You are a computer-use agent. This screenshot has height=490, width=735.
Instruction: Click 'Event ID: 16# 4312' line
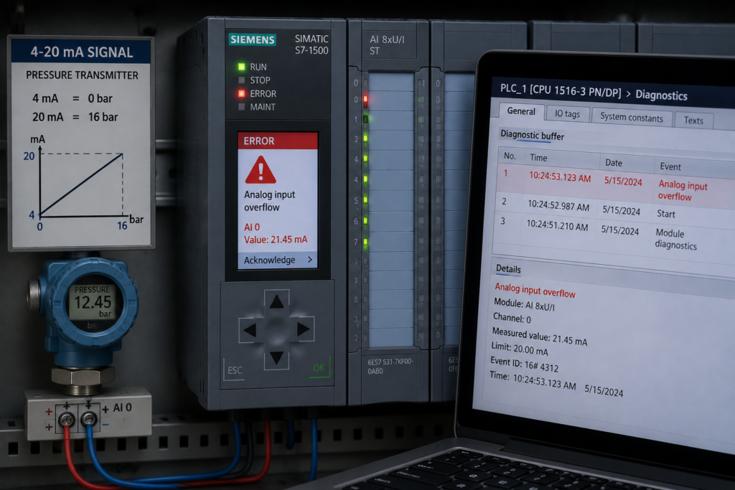pyautogui.click(x=524, y=364)
